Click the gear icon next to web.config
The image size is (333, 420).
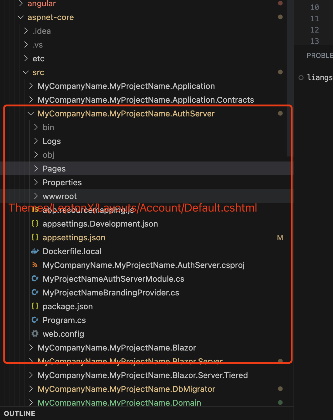click(35, 334)
